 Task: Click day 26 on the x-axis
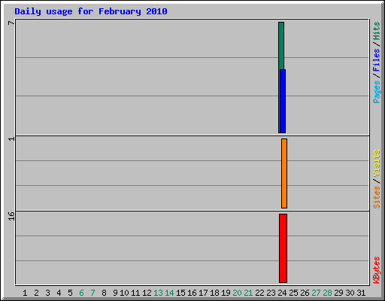pos(305,293)
